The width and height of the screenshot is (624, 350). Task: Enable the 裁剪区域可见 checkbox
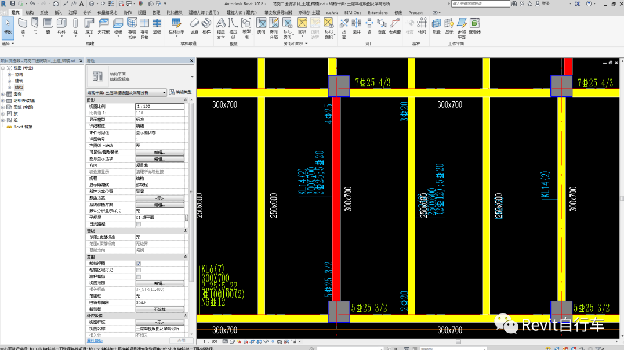(x=138, y=270)
